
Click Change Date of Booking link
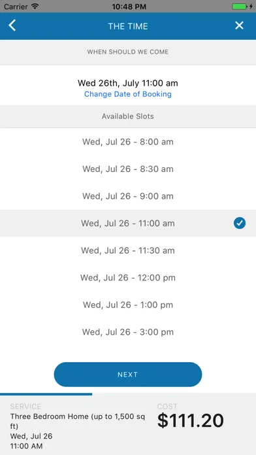(x=128, y=94)
